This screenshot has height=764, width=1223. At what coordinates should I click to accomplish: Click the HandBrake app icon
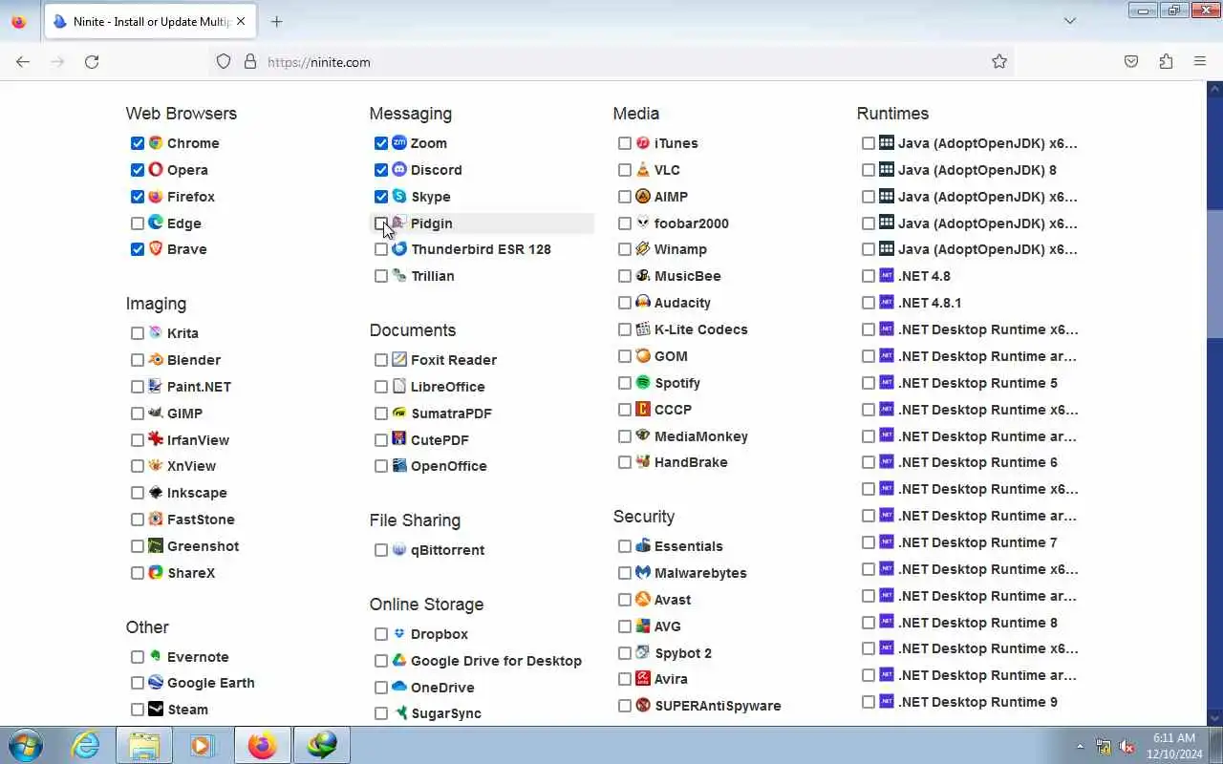pyautogui.click(x=643, y=461)
